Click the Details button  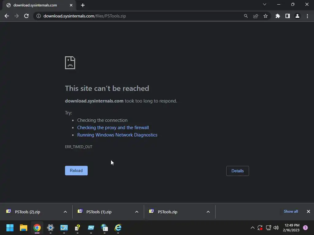coord(238,171)
